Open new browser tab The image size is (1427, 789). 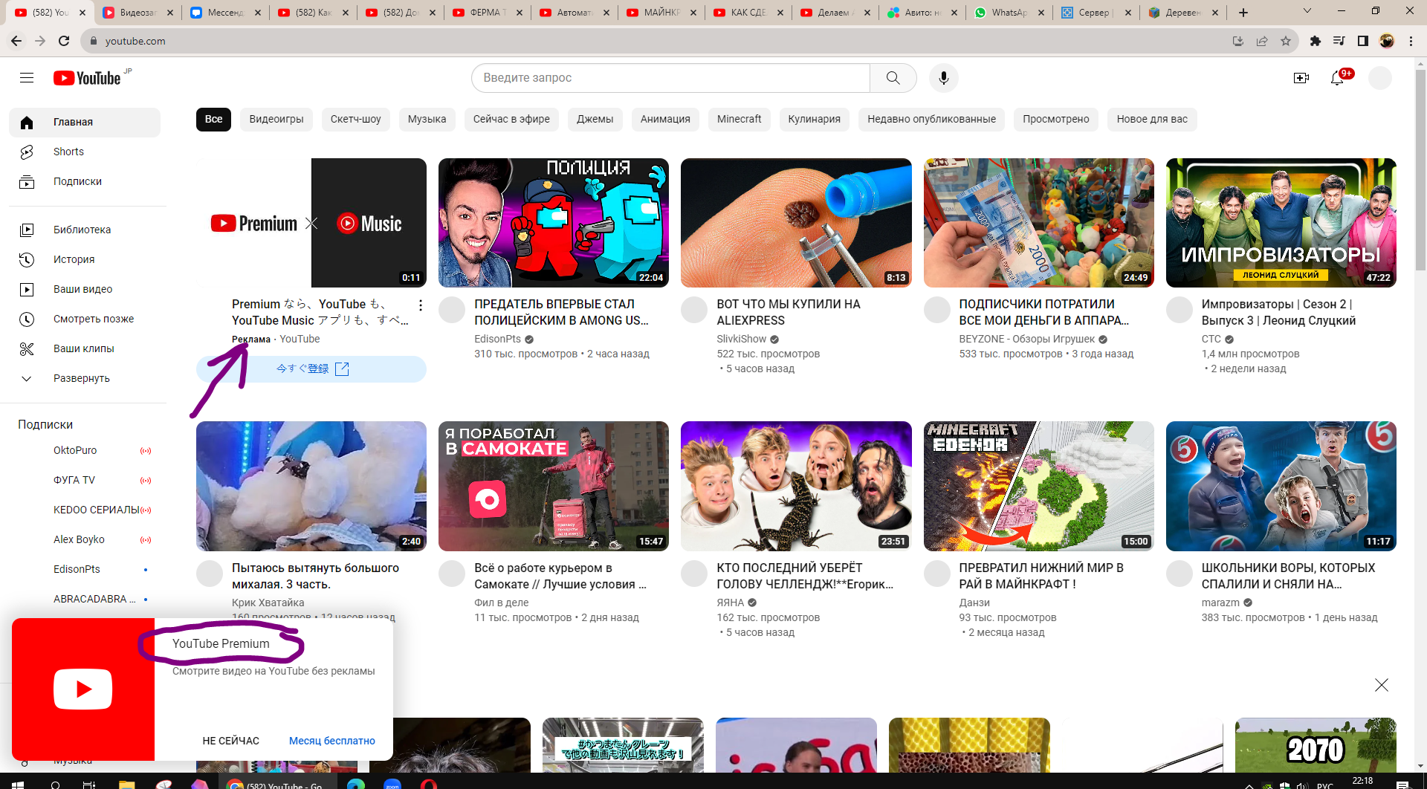1243,12
